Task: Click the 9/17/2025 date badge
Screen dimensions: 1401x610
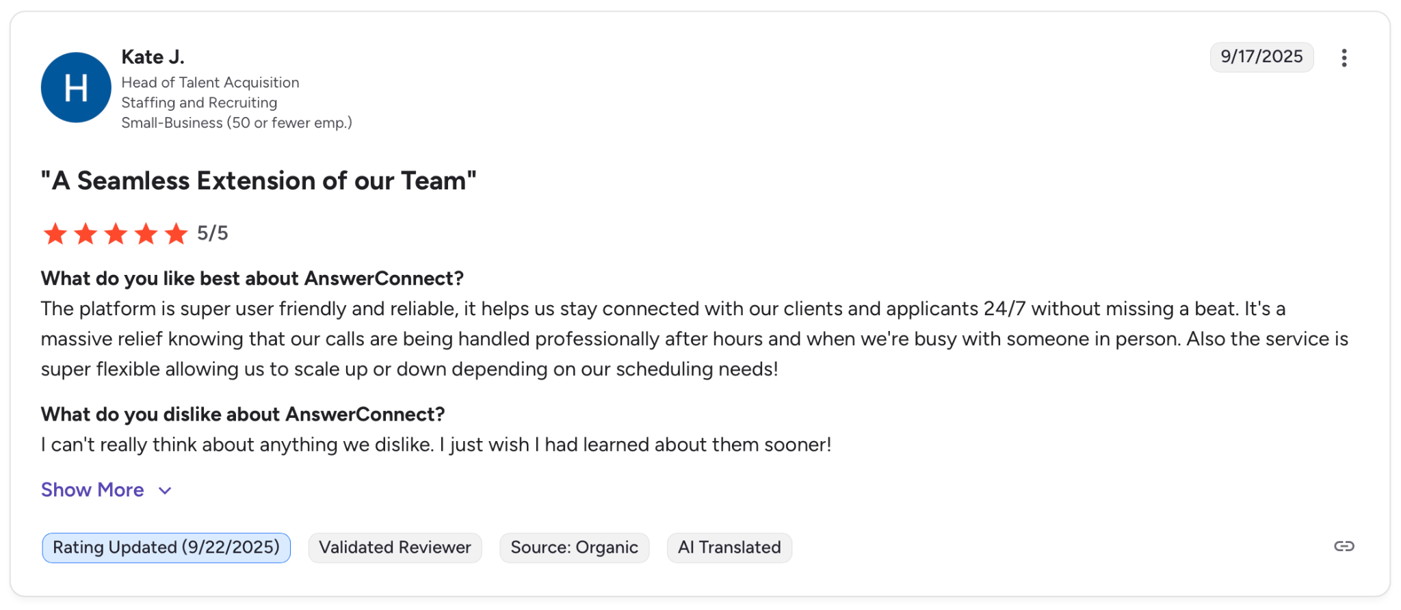Action: (x=1261, y=57)
